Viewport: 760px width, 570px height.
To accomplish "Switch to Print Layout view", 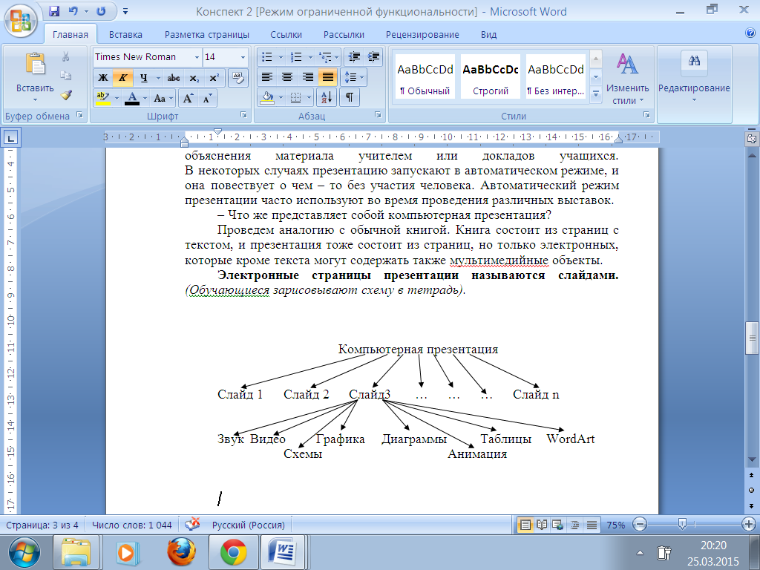I will click(x=525, y=525).
